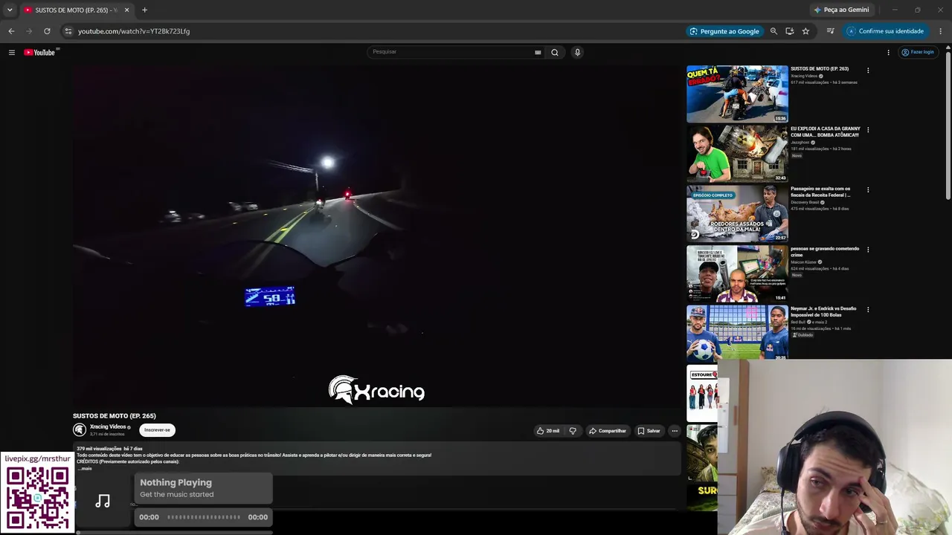The width and height of the screenshot is (952, 535).
Task: Click title 'EU EXPLODI A CASA DA GRANNY'
Action: tap(825, 132)
